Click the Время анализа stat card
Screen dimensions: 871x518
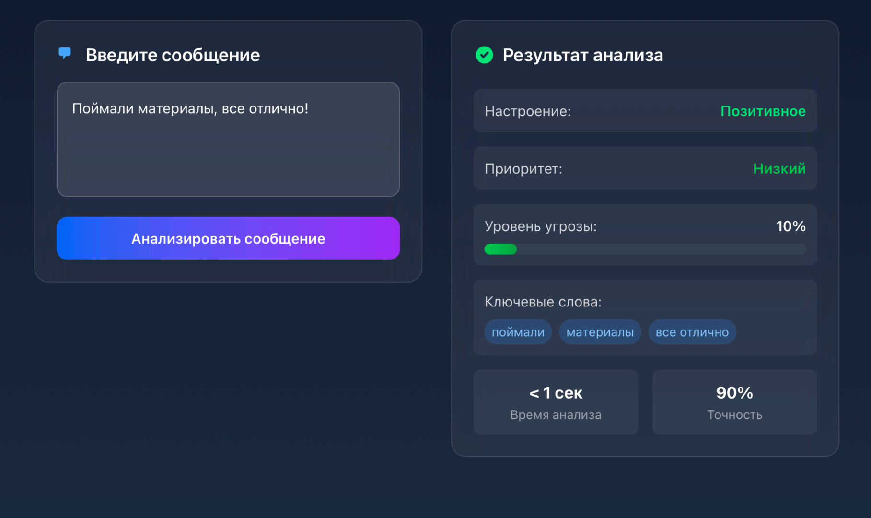point(556,402)
